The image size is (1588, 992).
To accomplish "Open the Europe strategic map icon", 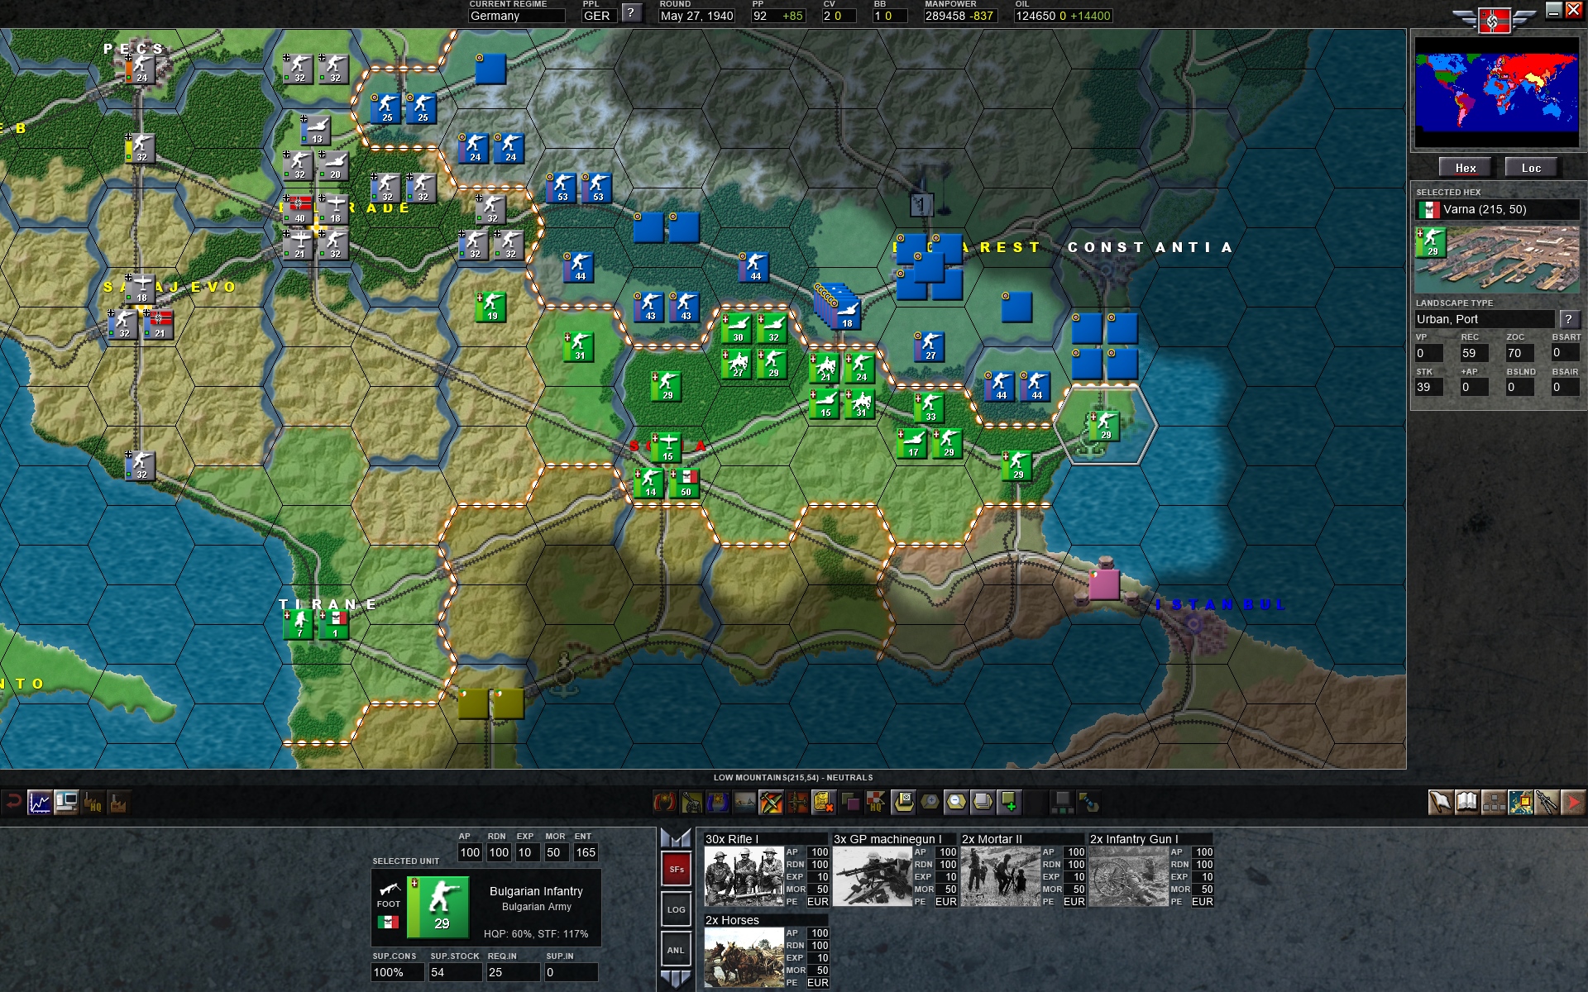I will pos(1519,802).
